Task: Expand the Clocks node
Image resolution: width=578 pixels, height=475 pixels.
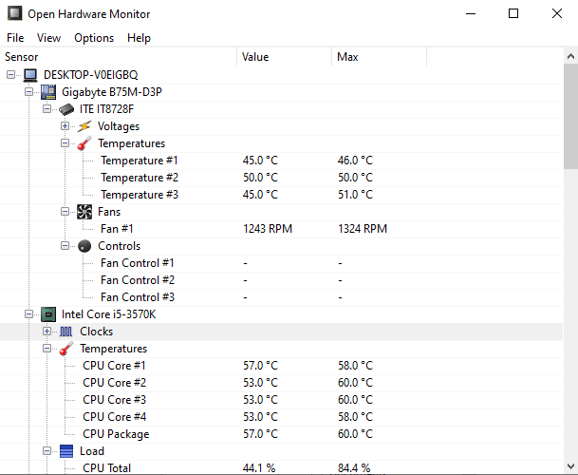Action: [x=47, y=332]
